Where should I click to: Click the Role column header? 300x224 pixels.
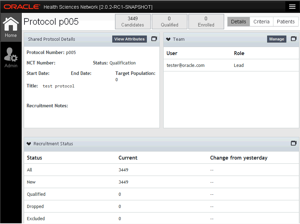pos(239,53)
